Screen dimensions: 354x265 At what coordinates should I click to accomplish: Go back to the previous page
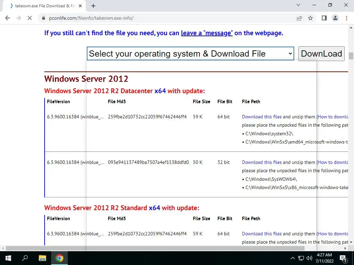click(x=8, y=18)
